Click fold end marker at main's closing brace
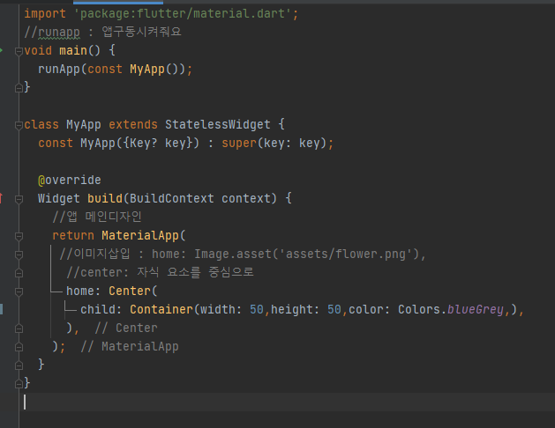 click(19, 88)
